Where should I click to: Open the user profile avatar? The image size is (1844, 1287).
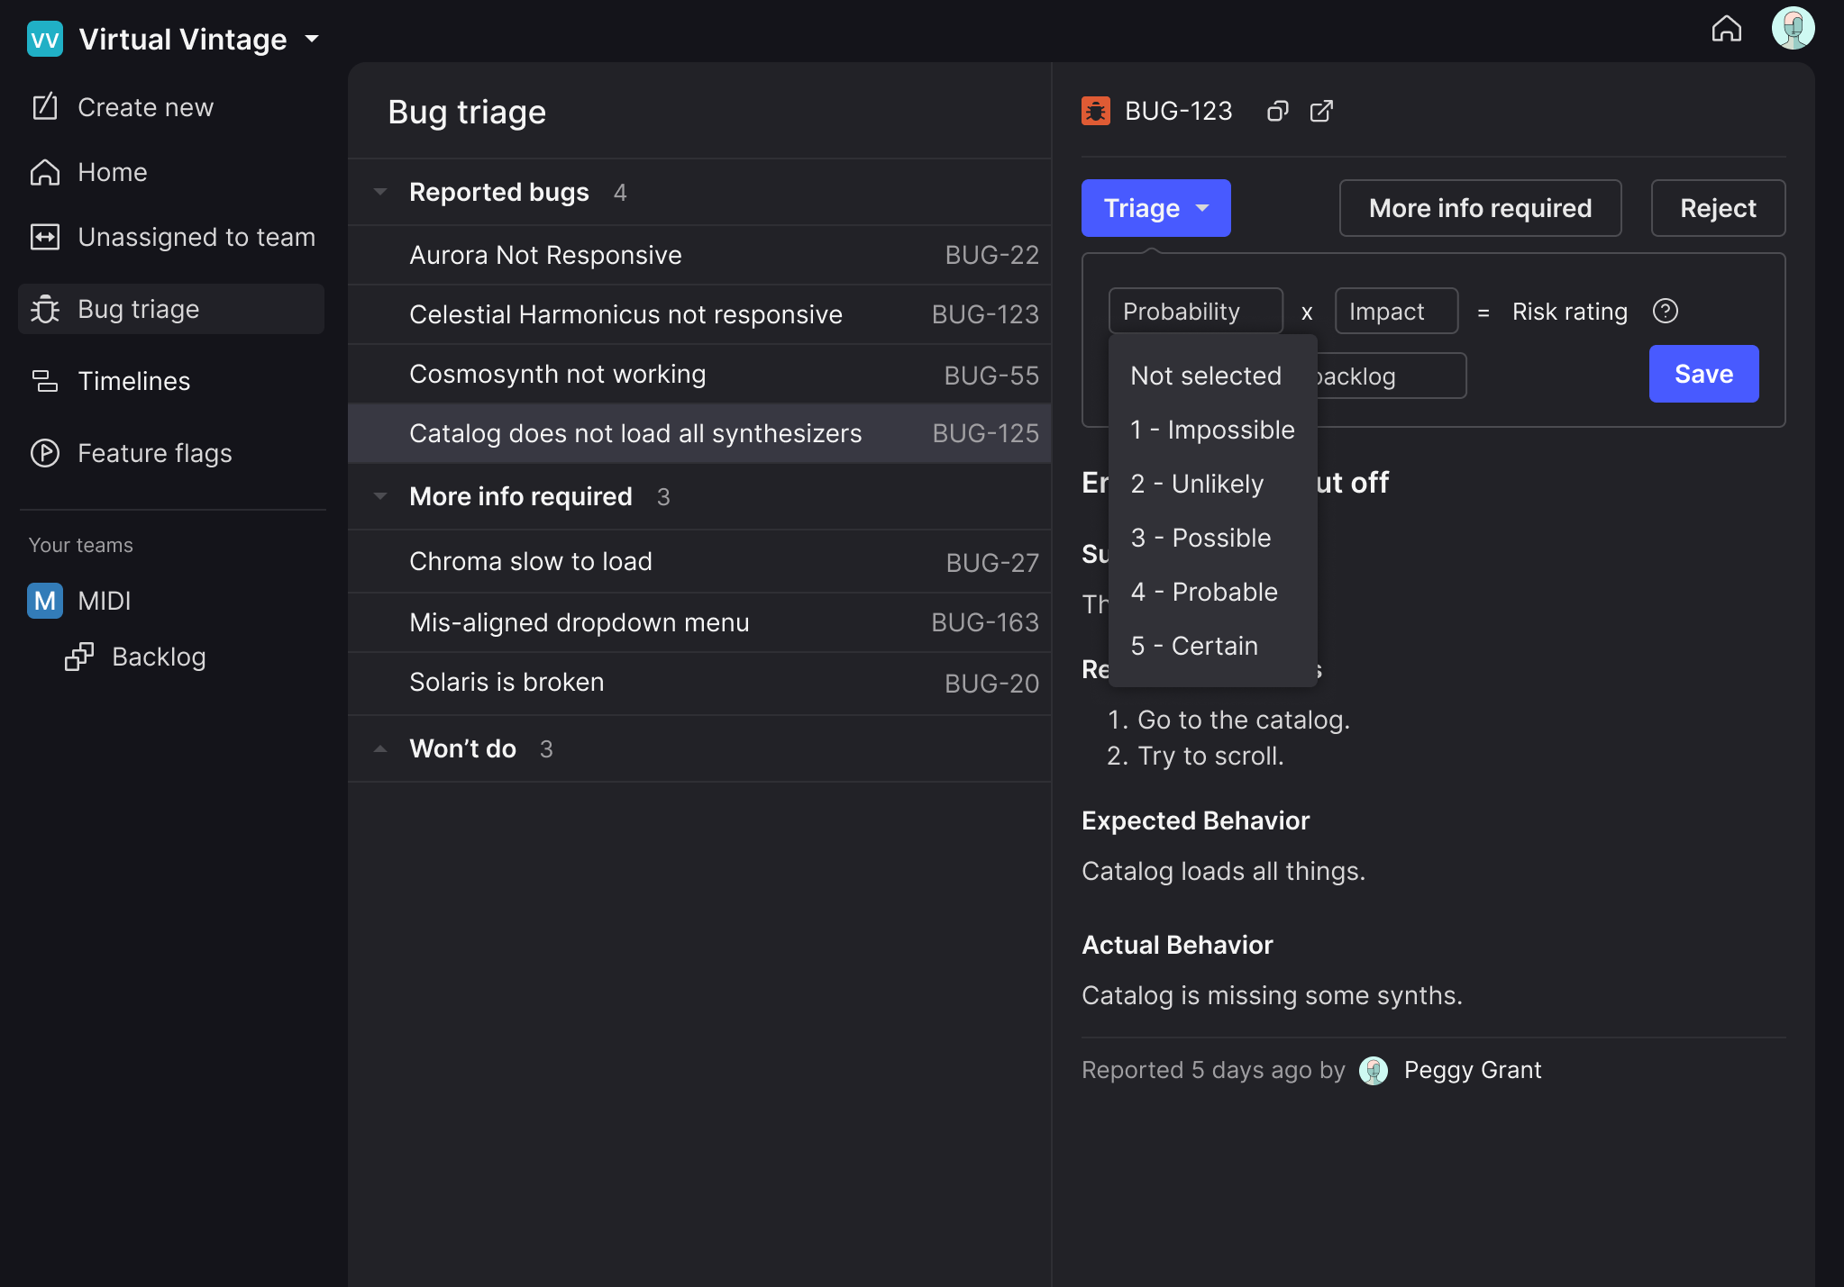1793,29
